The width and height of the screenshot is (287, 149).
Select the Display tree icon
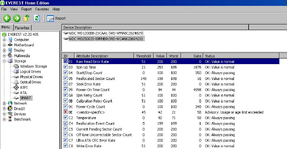pyautogui.click(x=10, y=50)
